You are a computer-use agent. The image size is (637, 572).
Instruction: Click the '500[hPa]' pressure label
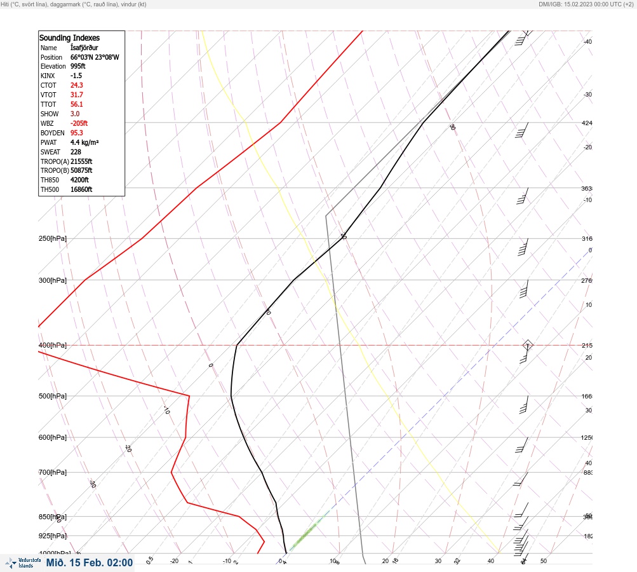53,396
